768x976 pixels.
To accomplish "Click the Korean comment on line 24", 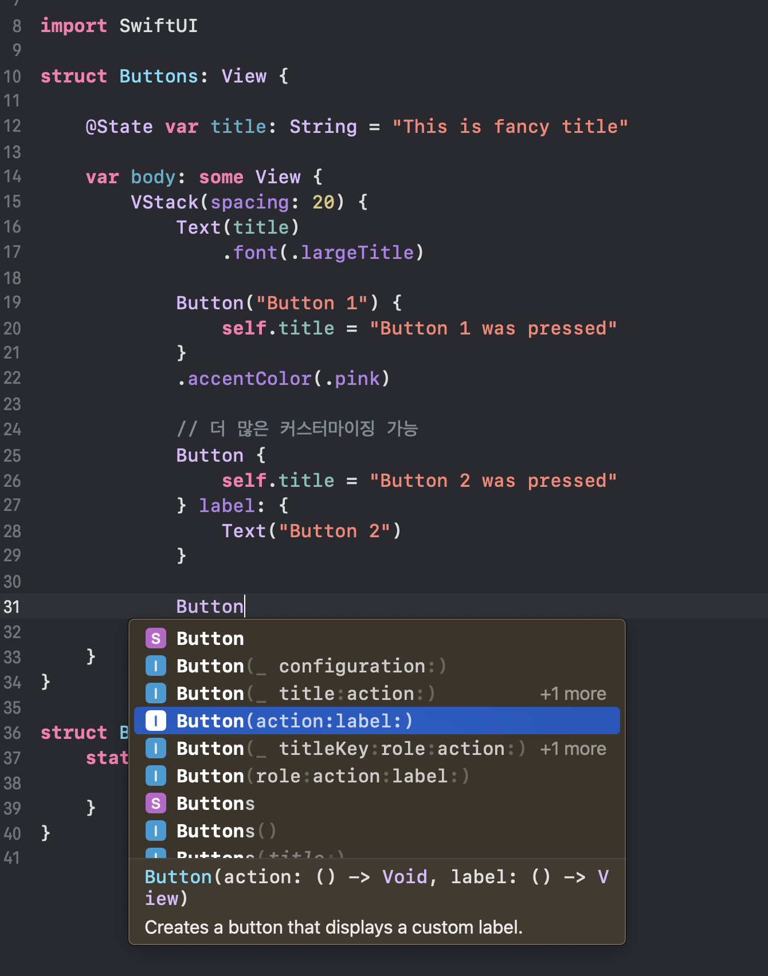I will pyautogui.click(x=297, y=428).
